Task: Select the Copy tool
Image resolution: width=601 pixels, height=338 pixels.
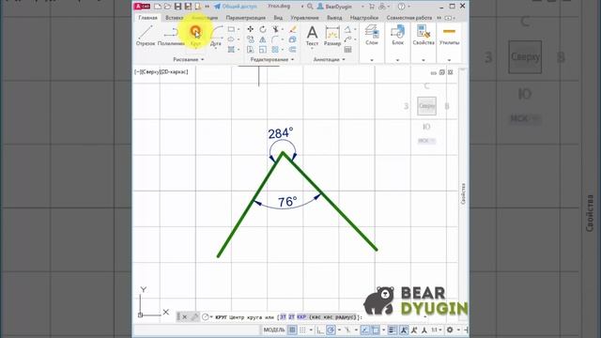Action: [251, 39]
